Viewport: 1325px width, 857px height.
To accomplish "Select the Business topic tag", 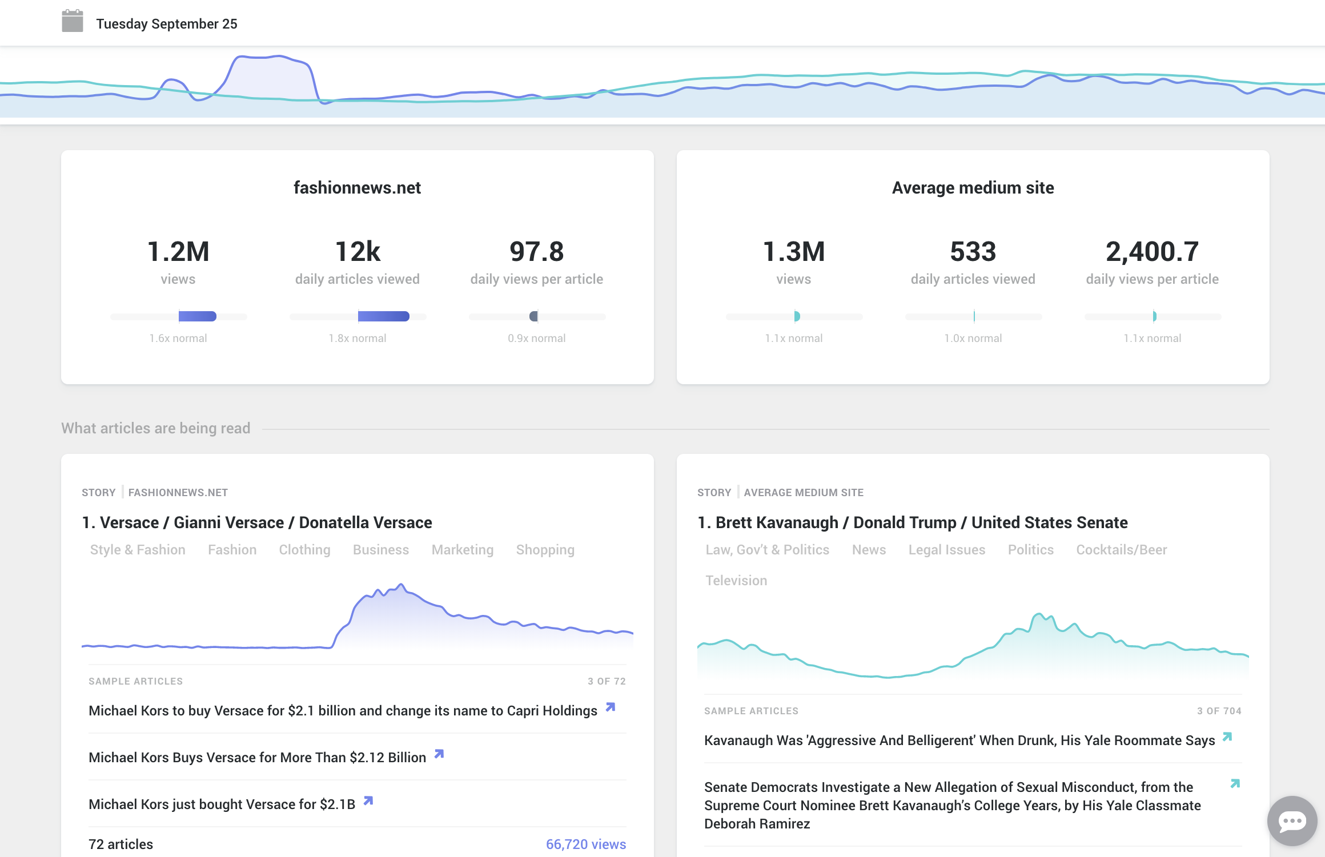I will coord(381,549).
